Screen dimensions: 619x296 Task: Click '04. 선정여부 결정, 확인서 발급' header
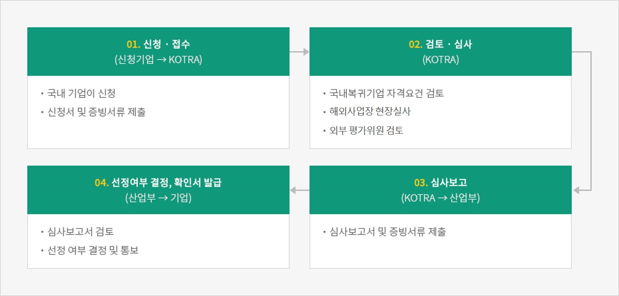click(x=158, y=183)
